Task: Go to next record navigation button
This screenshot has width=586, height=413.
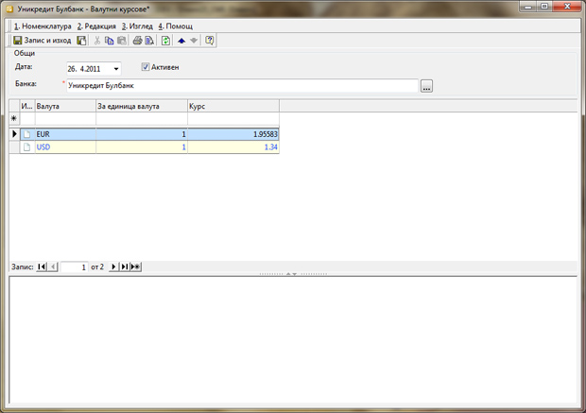Action: [113, 267]
